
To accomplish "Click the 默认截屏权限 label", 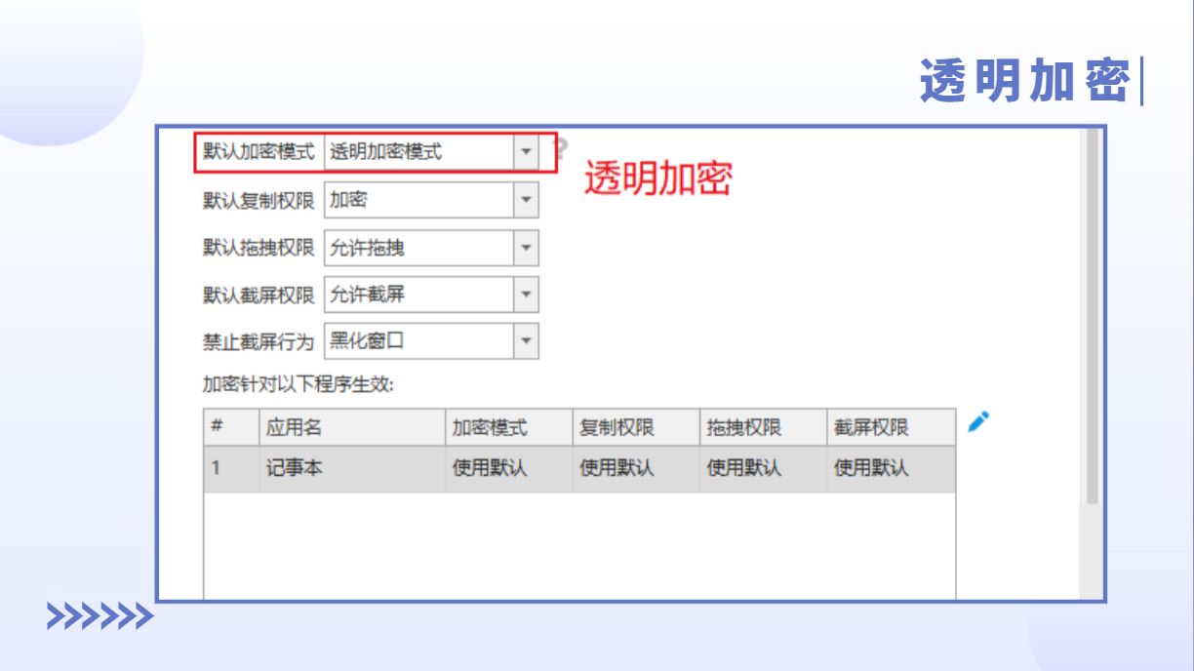I will click(x=259, y=295).
